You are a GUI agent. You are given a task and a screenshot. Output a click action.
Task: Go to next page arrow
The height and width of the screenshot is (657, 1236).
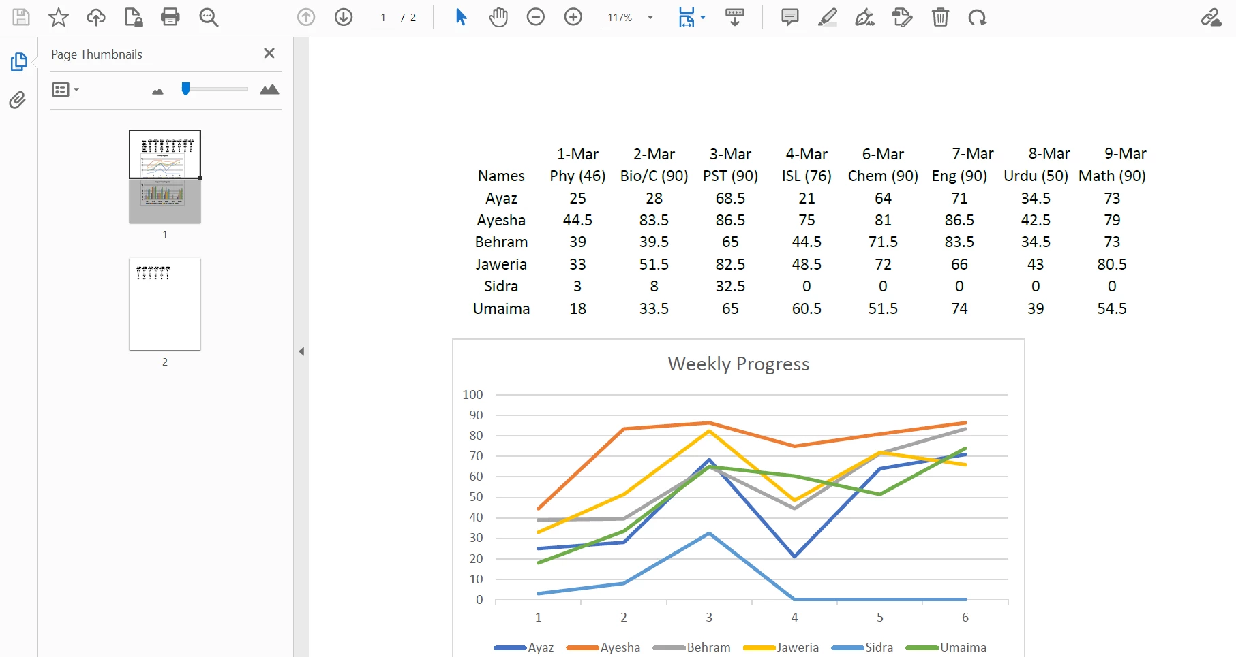[x=344, y=17]
